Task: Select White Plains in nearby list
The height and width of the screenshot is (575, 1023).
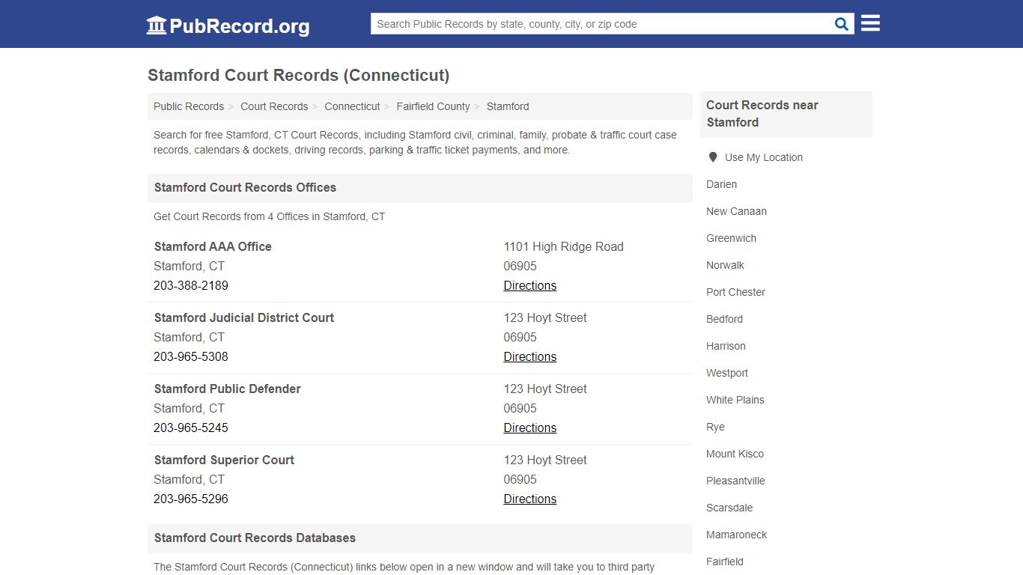Action: coord(735,400)
